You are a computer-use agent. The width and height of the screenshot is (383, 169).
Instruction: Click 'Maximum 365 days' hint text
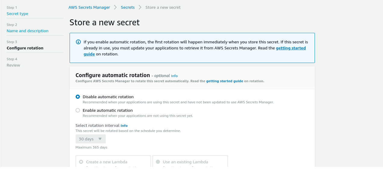pyautogui.click(x=91, y=148)
